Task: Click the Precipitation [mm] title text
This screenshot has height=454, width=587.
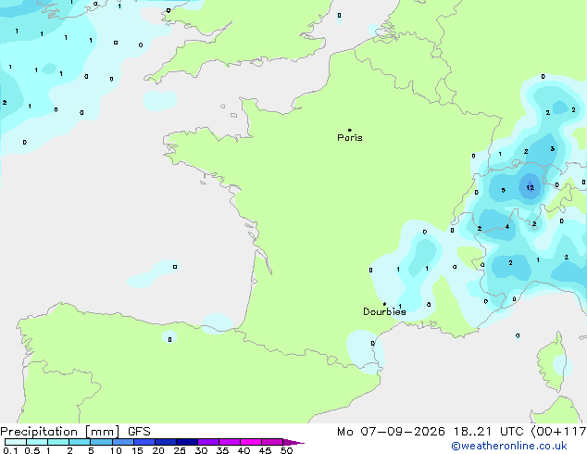Action: click(60, 432)
